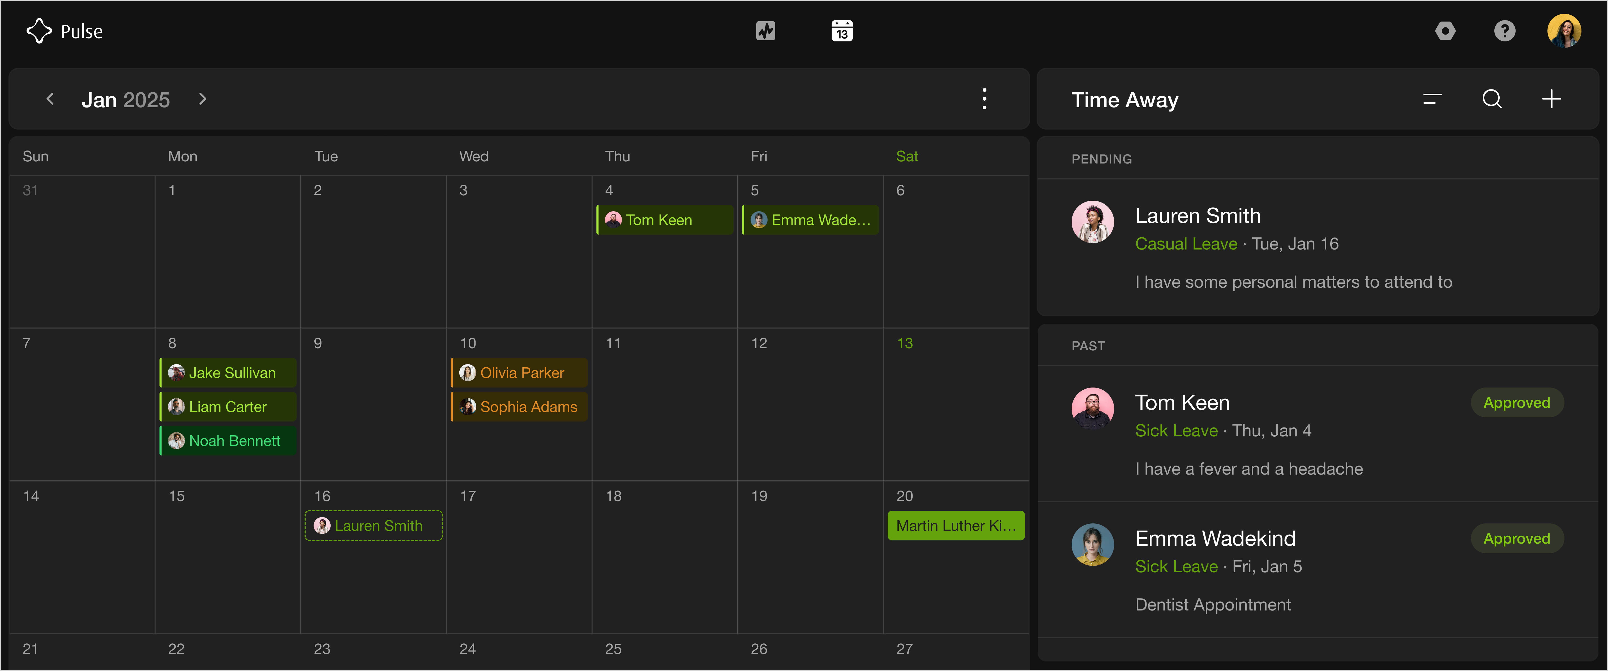
Task: Click the PENDING section header
Action: (x=1101, y=159)
